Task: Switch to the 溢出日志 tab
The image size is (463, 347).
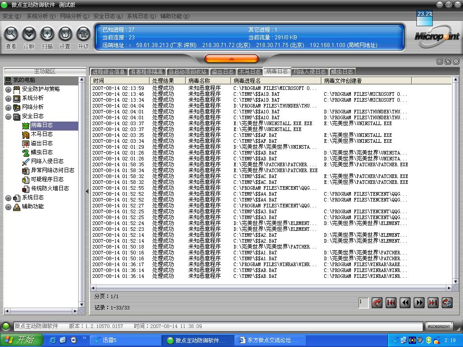Action: [222, 72]
